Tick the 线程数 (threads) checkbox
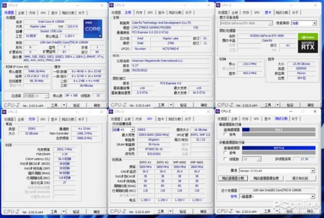 pyautogui.click(x=225, y=159)
